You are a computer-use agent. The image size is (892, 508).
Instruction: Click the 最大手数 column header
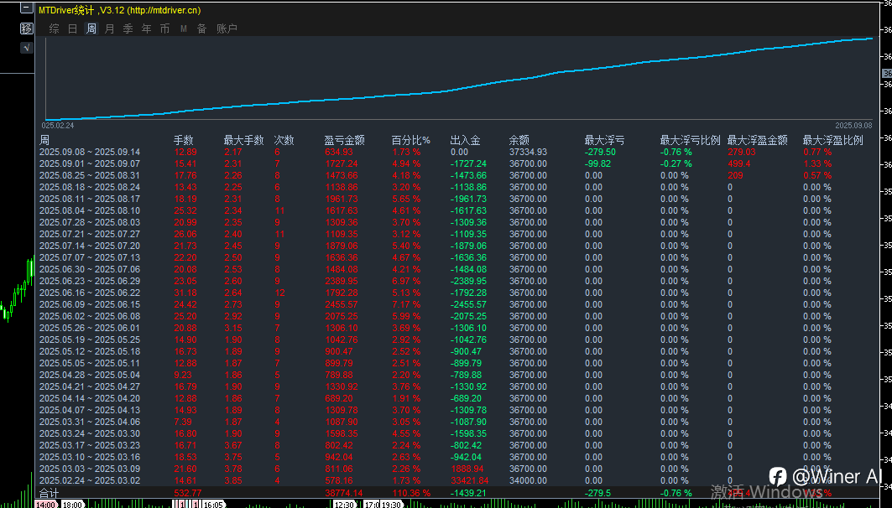coord(243,140)
